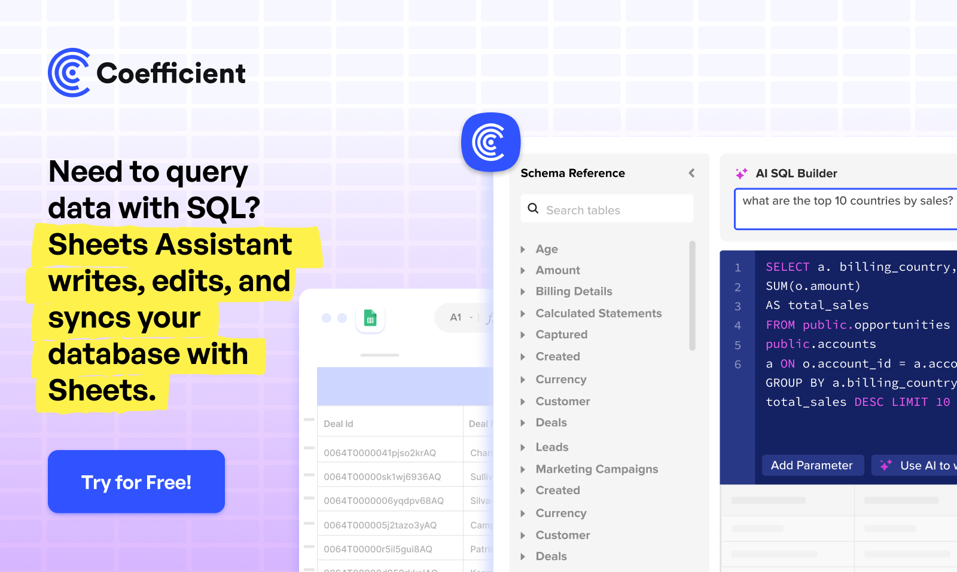
Task: Expand the Amount table
Action: coord(523,271)
